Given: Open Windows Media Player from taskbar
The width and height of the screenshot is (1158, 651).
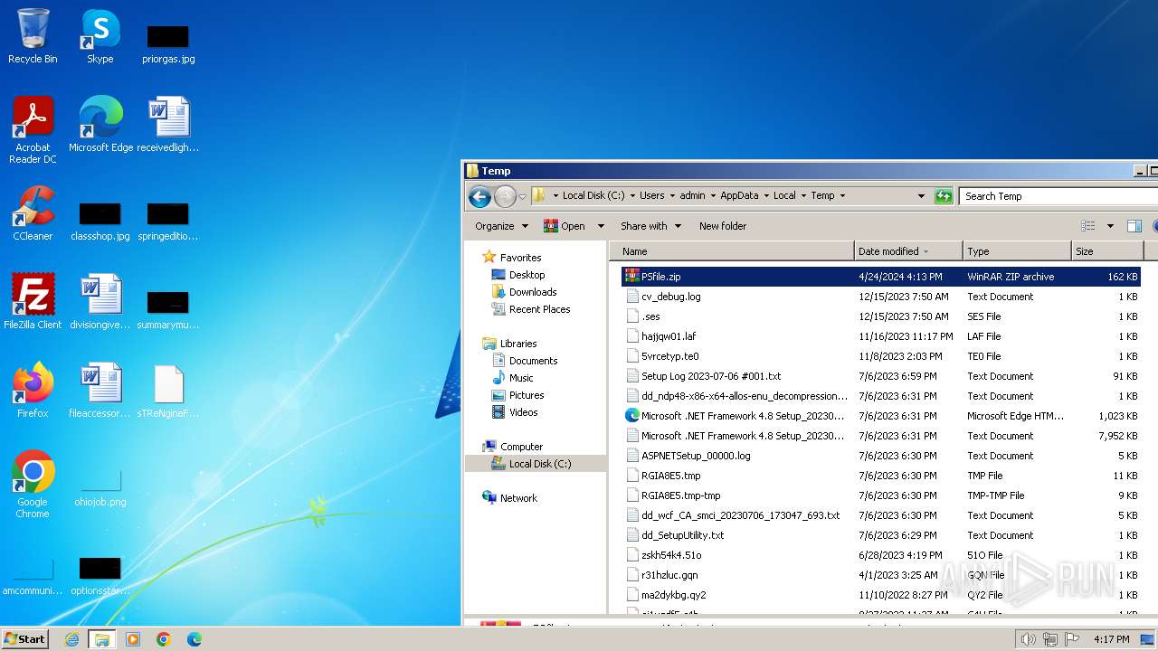Looking at the screenshot, I should point(133,639).
